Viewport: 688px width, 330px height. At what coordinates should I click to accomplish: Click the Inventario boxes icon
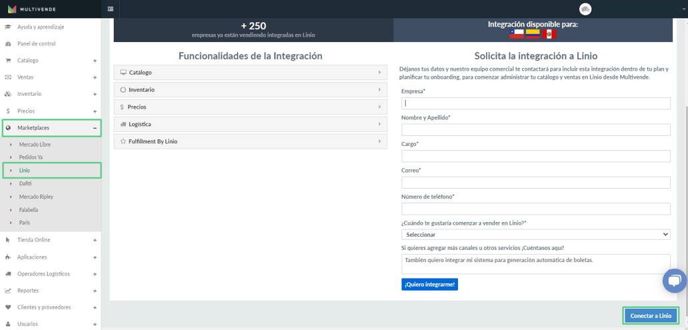click(7, 94)
